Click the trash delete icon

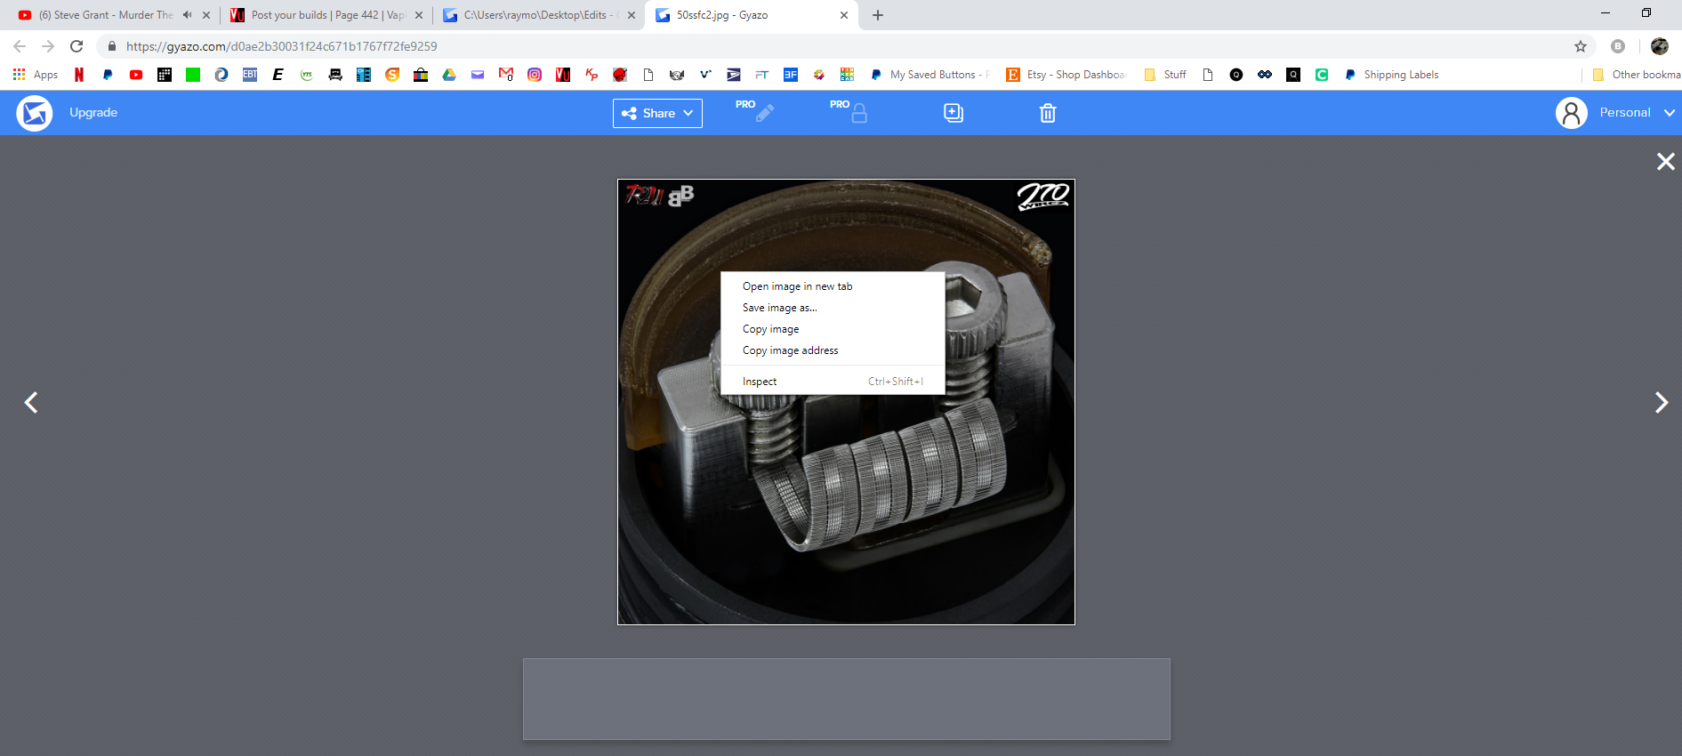(1048, 113)
